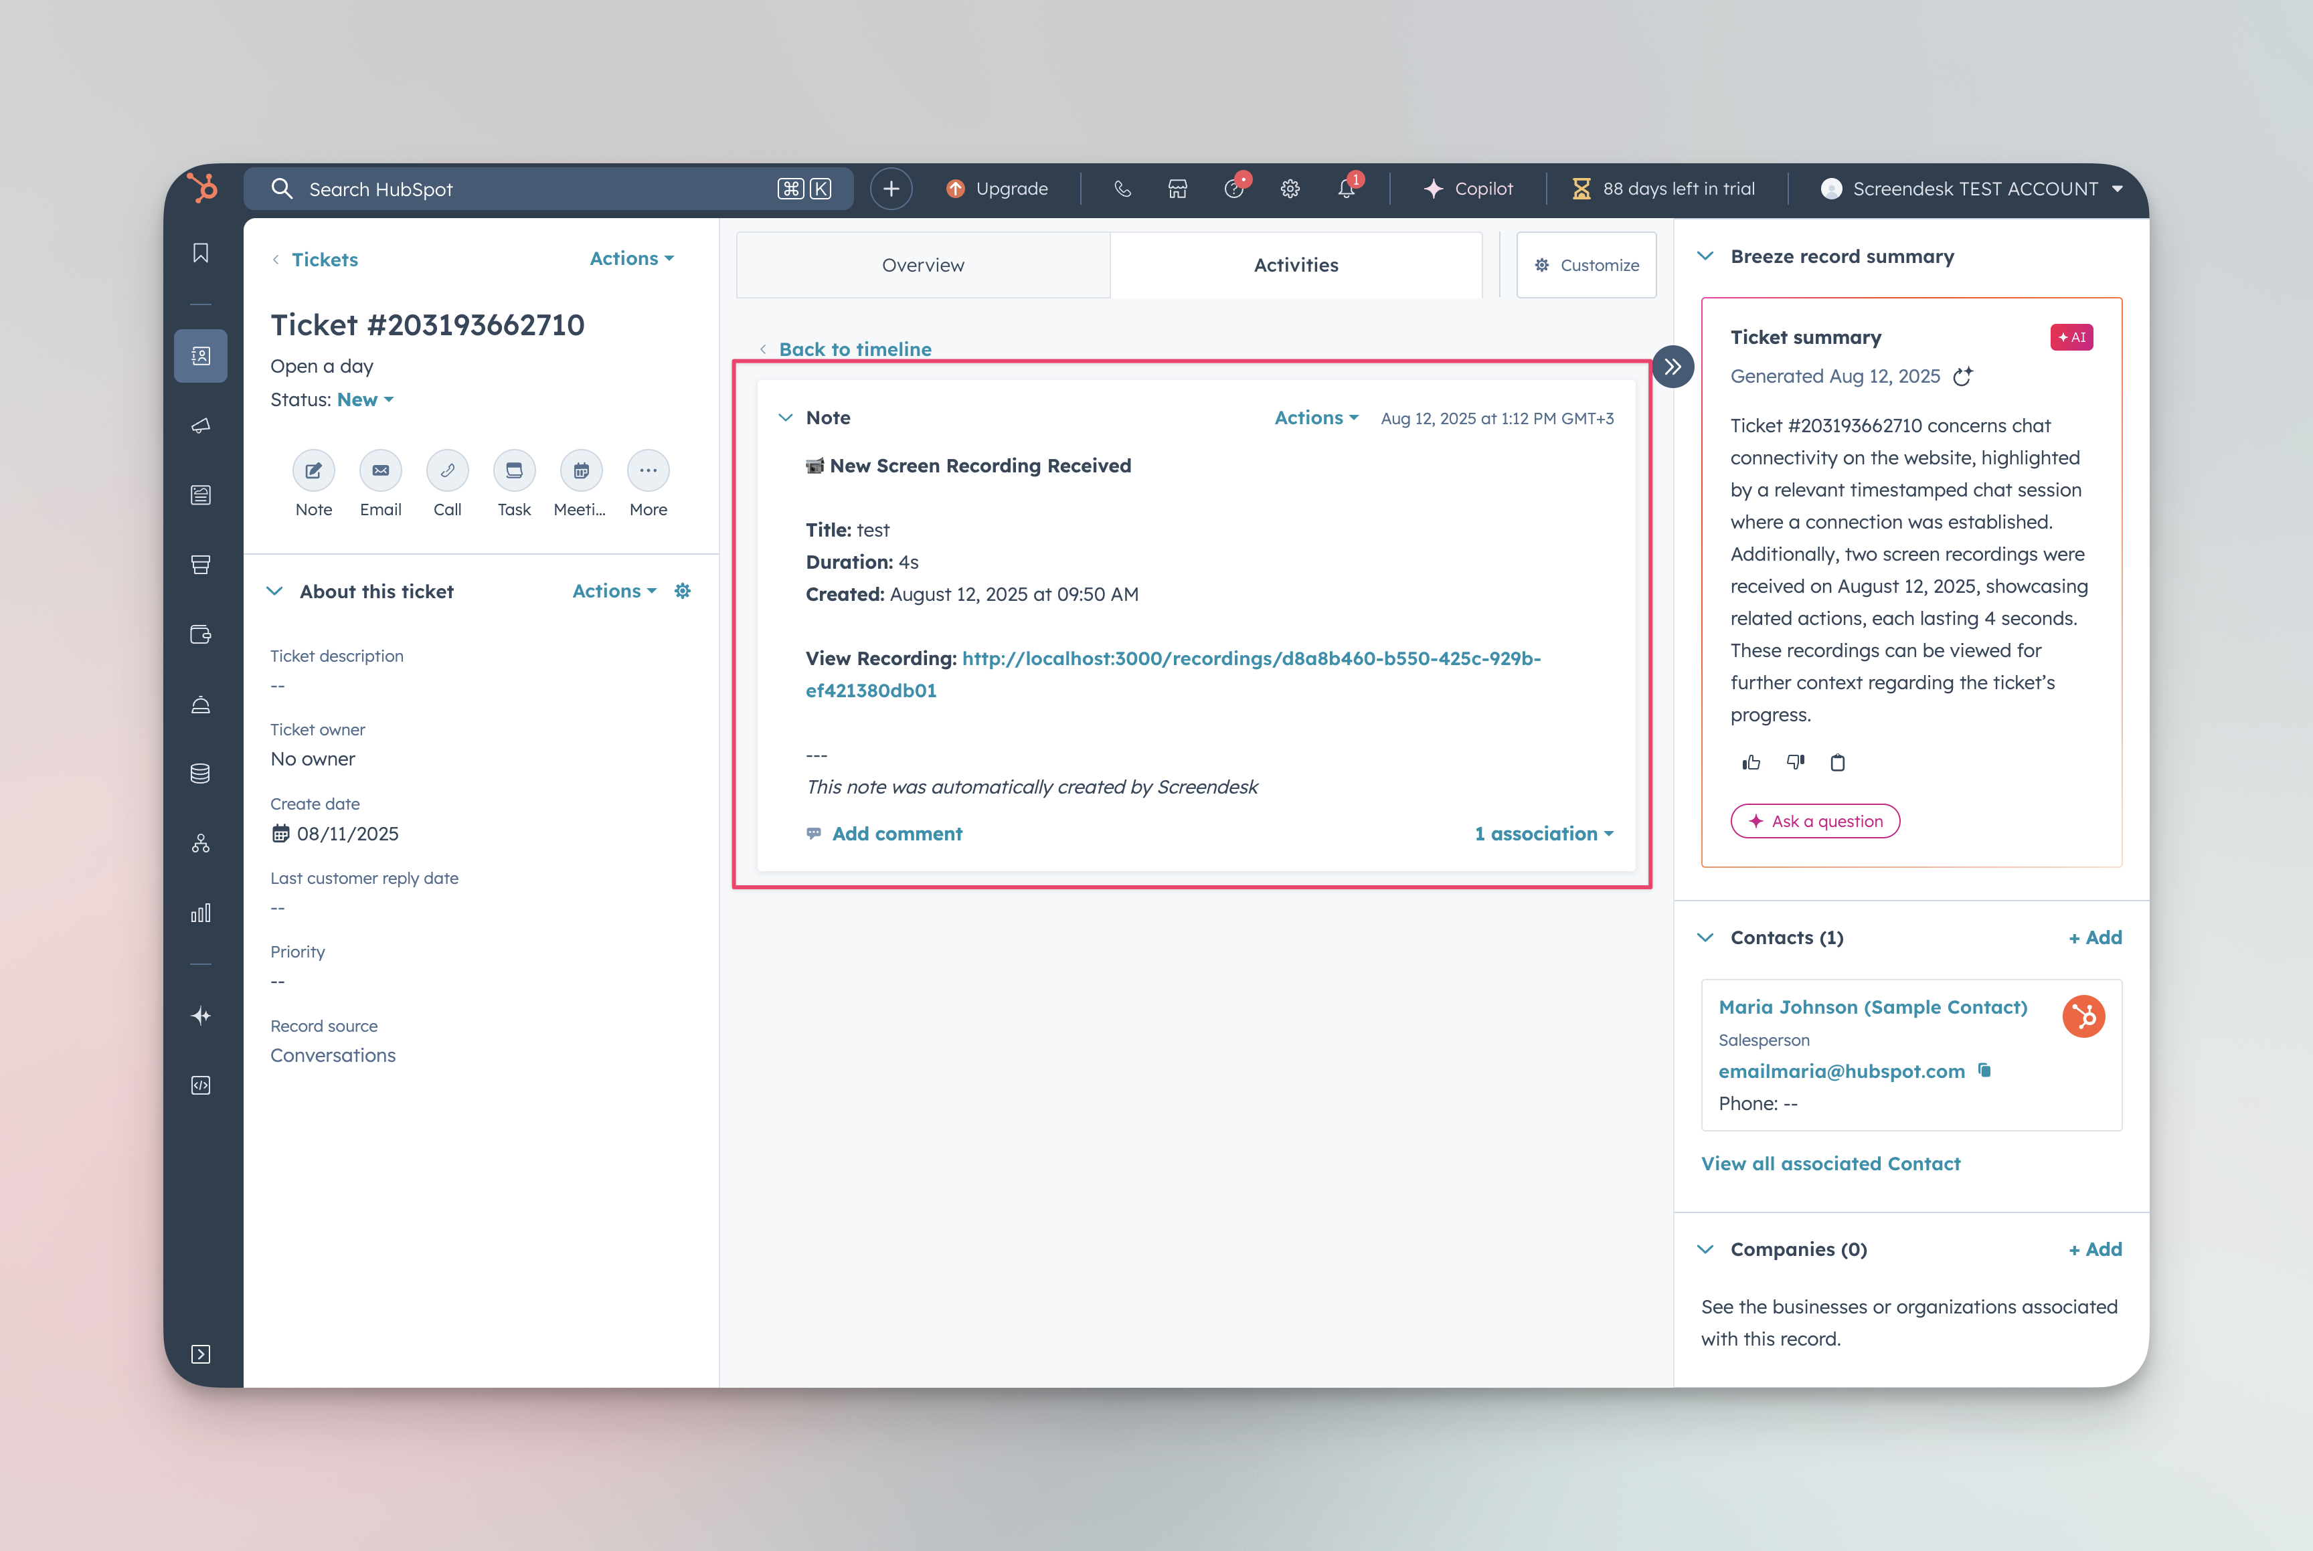
Task: Open the 1 association dropdown
Action: pos(1543,834)
